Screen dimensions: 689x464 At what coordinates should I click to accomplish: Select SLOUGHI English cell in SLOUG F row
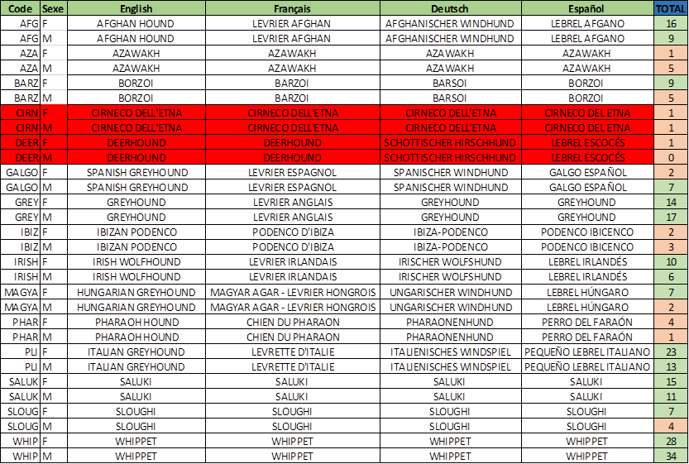click(136, 412)
